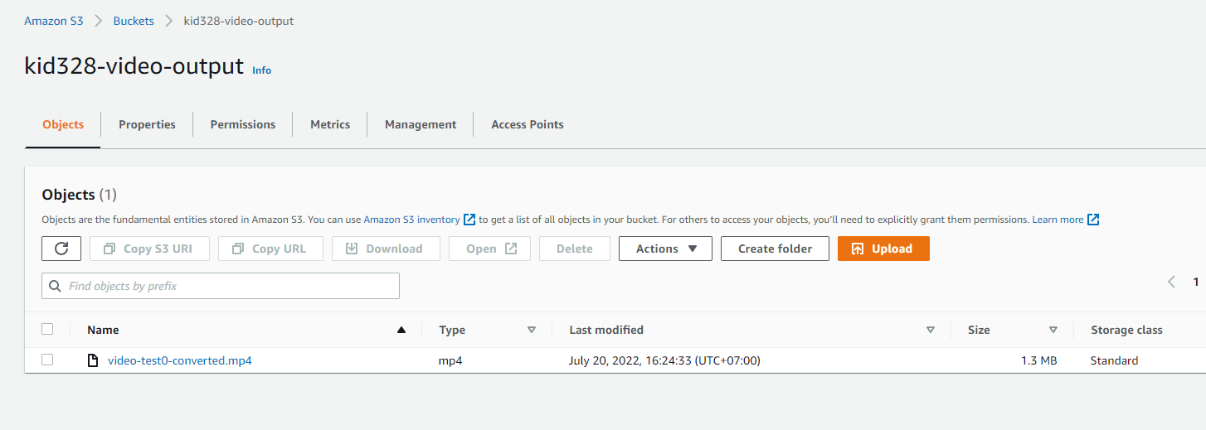Click the Download button
Image resolution: width=1206 pixels, height=430 pixels.
click(x=386, y=249)
